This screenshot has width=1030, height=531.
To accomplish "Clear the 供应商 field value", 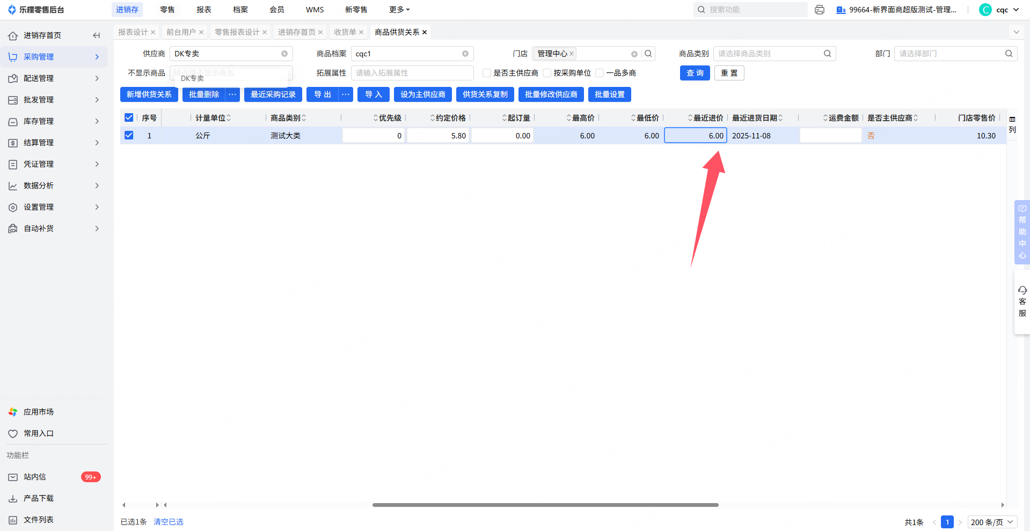I will click(x=284, y=54).
